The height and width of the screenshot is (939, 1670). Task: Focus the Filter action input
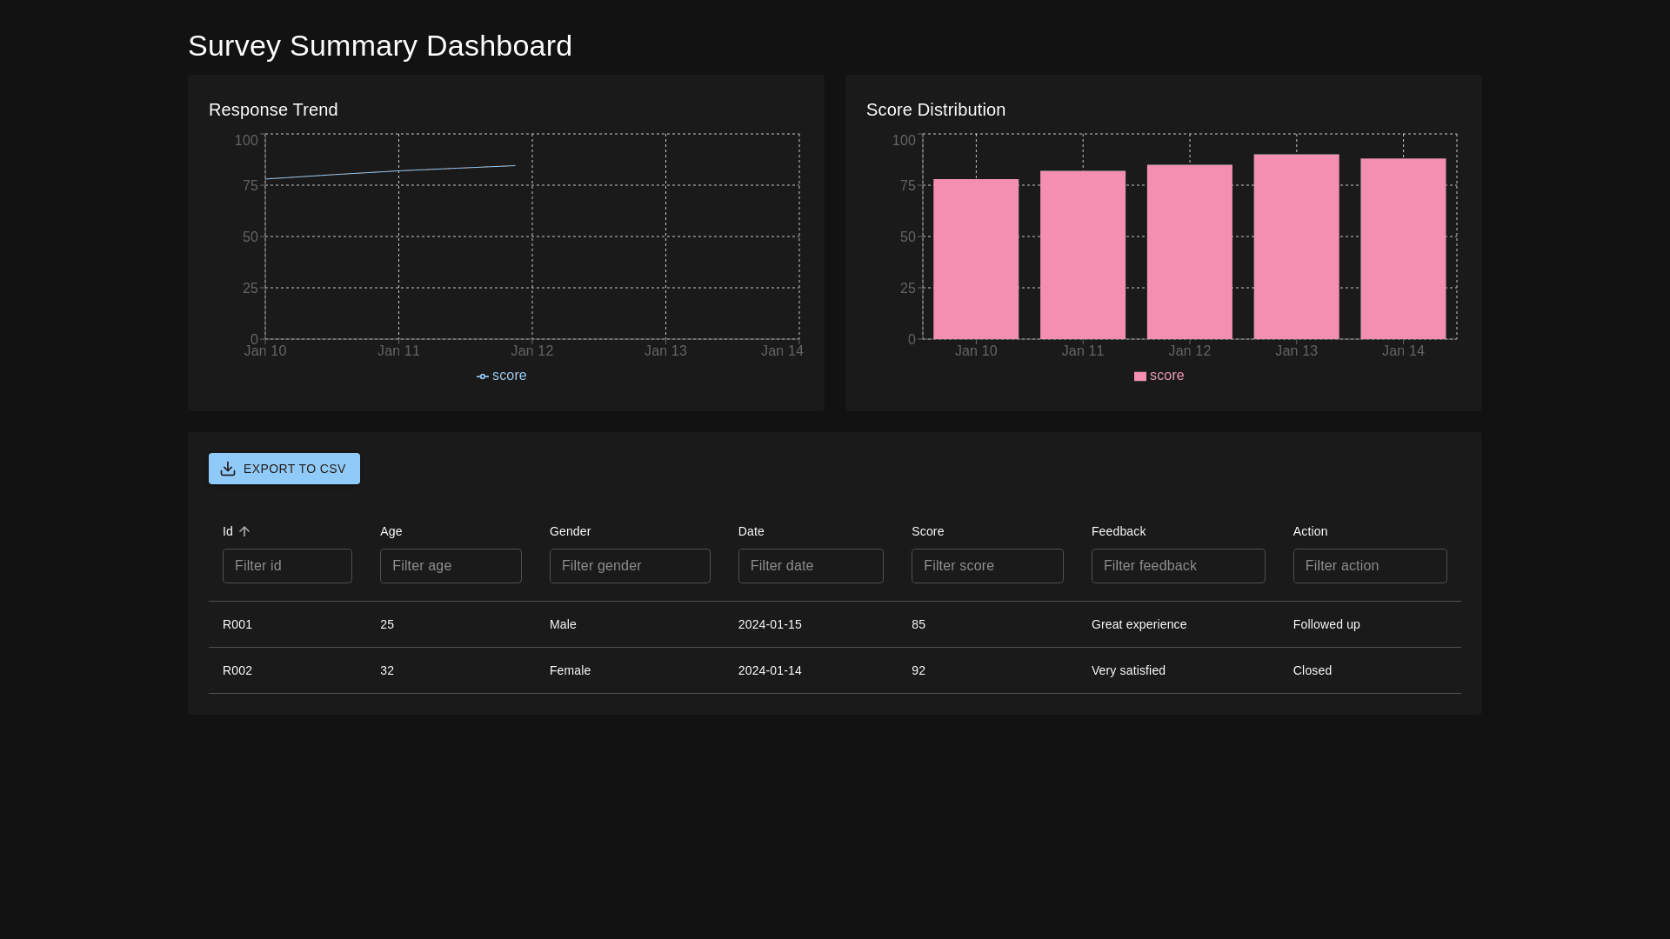click(1370, 566)
